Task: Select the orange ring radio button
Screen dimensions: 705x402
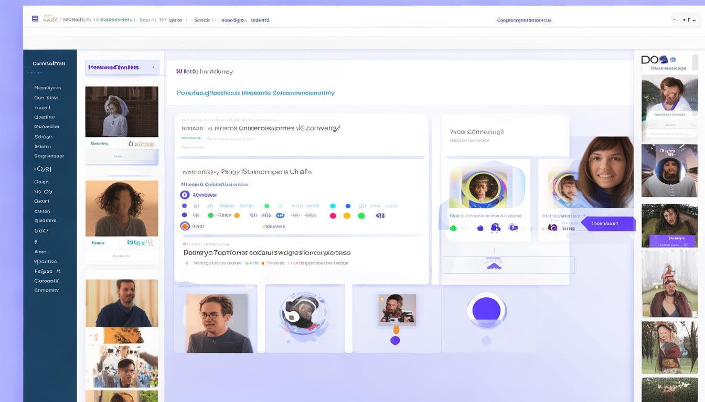Action: [x=185, y=226]
